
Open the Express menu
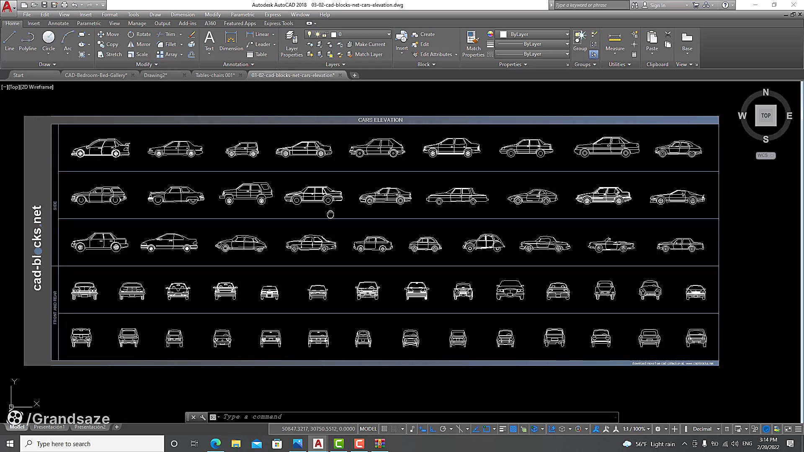click(x=273, y=15)
